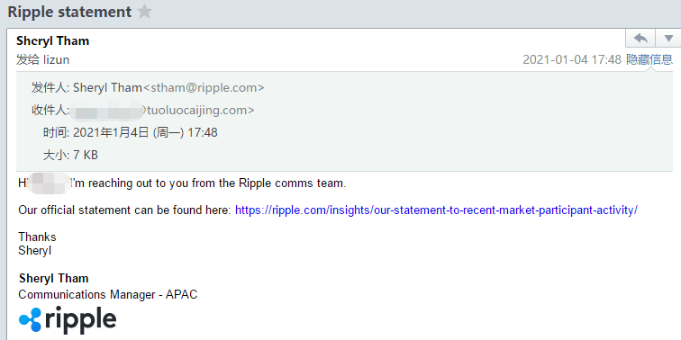681x340 pixels.
Task: Click the stham@ripple.com sender address
Action: (x=204, y=87)
